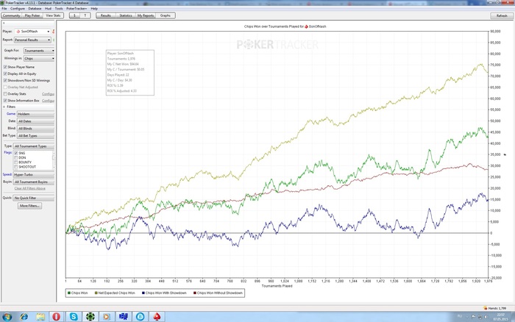Disable Display All-in Equity
515x322 pixels.
(x=5, y=74)
